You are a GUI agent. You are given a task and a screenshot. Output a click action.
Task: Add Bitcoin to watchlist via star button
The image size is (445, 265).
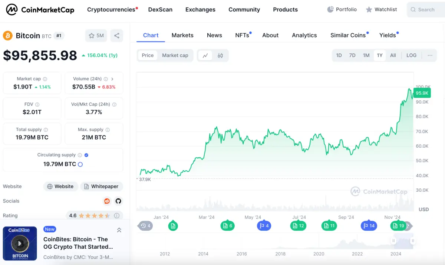(96, 36)
